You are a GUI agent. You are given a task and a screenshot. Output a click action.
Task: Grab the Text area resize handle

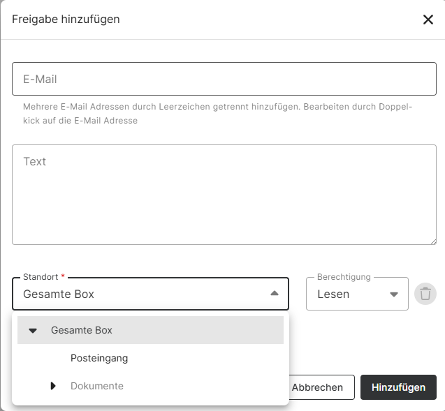pos(432,241)
